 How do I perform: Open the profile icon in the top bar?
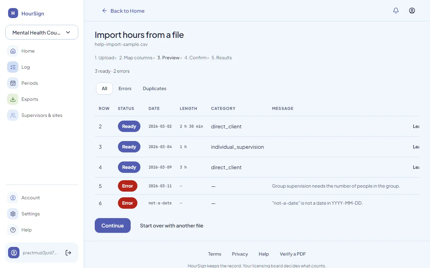412,11
